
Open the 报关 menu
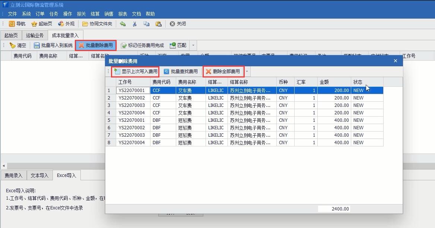point(81,14)
